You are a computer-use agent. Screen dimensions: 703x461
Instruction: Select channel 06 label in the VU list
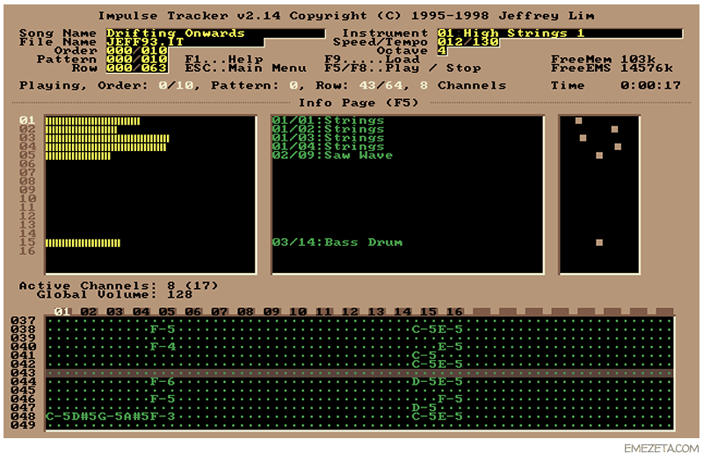(x=27, y=164)
